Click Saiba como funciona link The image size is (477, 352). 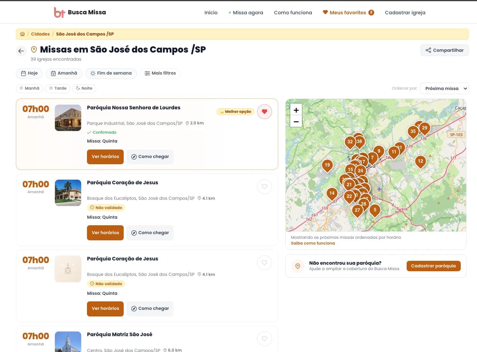313,243
